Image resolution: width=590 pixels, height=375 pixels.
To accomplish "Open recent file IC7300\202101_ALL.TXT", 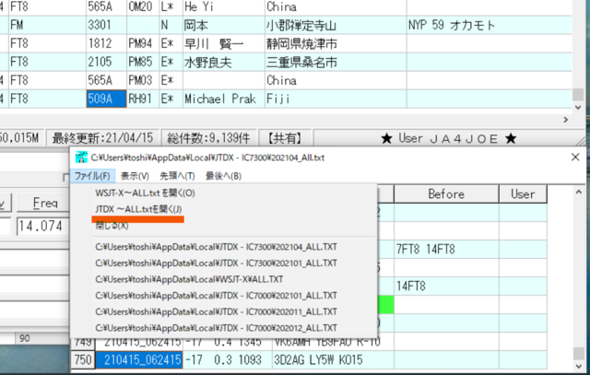I will (216, 263).
